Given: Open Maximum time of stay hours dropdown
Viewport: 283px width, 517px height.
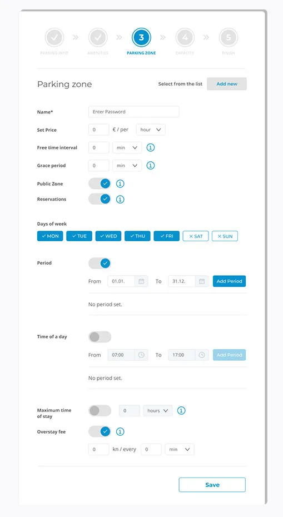Looking at the screenshot, I should (158, 410).
